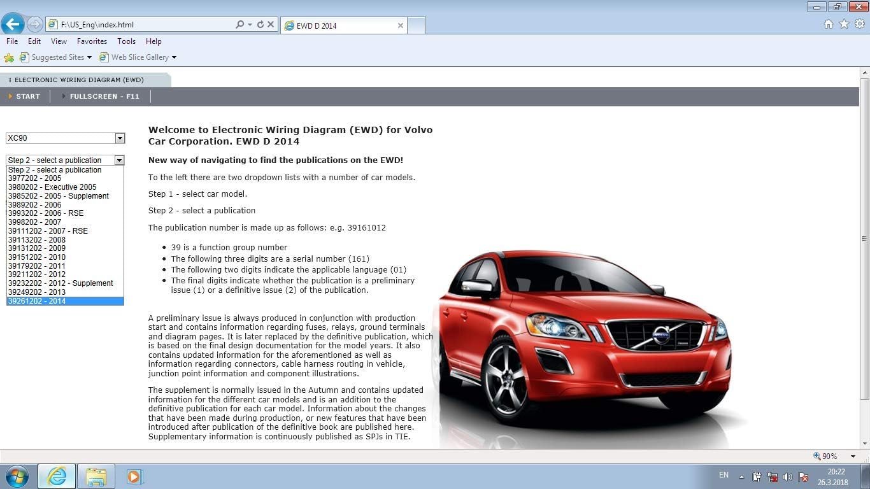Screen dimensions: 870x489
Task: Open the Favorites star icon
Action: pos(843,23)
